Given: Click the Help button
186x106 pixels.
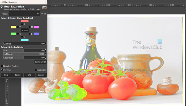Looking at the screenshot, I should click(x=6, y=75).
